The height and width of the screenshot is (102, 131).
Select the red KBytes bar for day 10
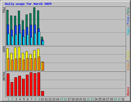42,94
